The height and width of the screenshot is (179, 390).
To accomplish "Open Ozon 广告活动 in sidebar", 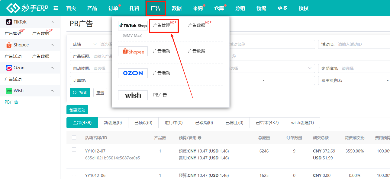I will tap(13, 79).
